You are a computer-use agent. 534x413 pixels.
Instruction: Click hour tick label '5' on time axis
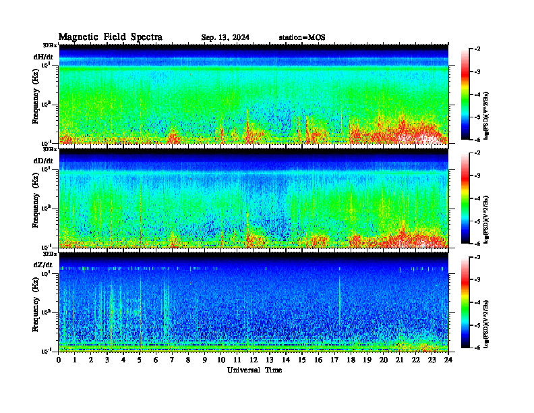pos(140,360)
